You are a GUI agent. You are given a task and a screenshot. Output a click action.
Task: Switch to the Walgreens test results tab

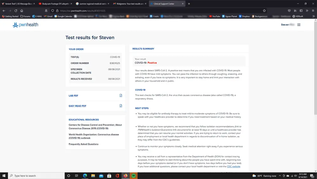tap(128, 4)
